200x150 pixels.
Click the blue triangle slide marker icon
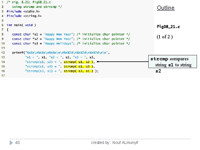tap(11, 143)
